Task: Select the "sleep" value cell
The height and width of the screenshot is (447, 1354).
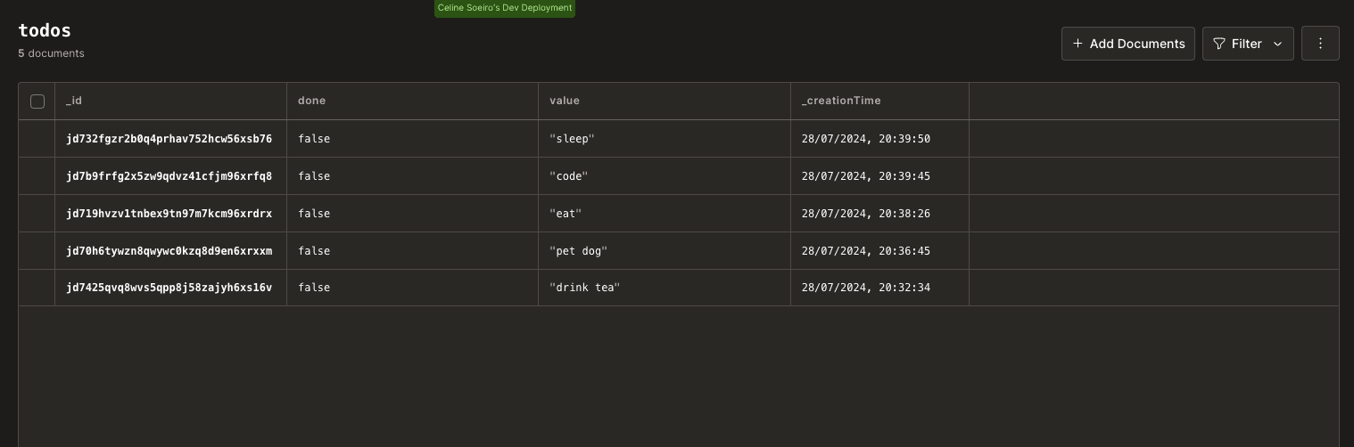Action: point(572,139)
